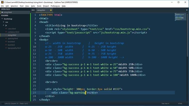Collapse the bootstrap folder
The height and width of the screenshot is (106, 189).
(x=2, y=19)
